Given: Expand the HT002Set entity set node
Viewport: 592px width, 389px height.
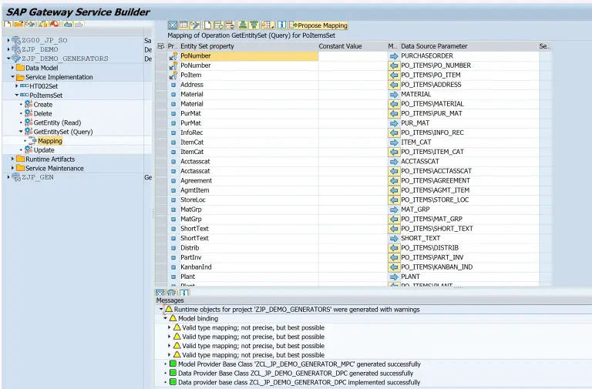Looking at the screenshot, I should (x=17, y=86).
